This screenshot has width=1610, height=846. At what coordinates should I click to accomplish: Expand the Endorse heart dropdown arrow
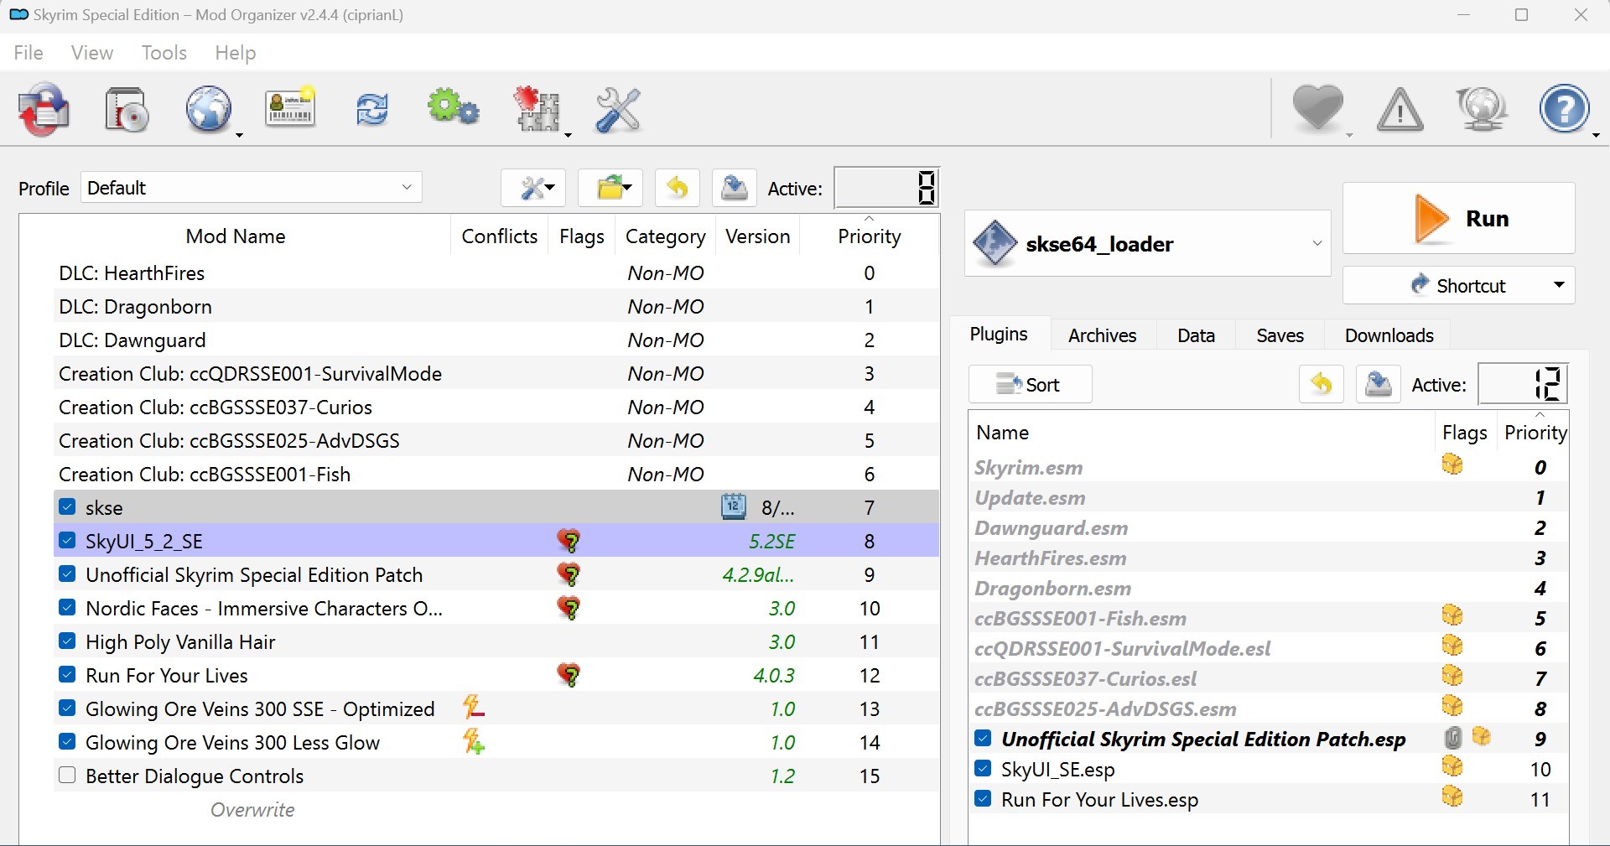click(x=1349, y=135)
